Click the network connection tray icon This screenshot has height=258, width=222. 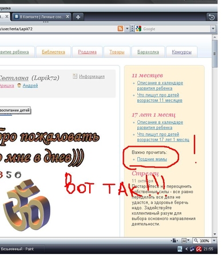[x=192, y=249]
